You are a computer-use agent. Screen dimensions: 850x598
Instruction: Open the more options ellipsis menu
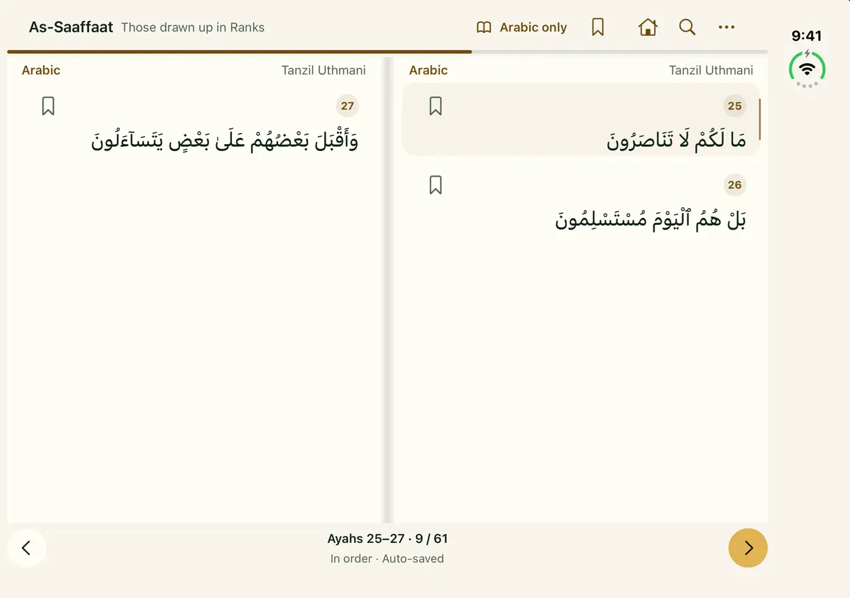[x=726, y=27]
